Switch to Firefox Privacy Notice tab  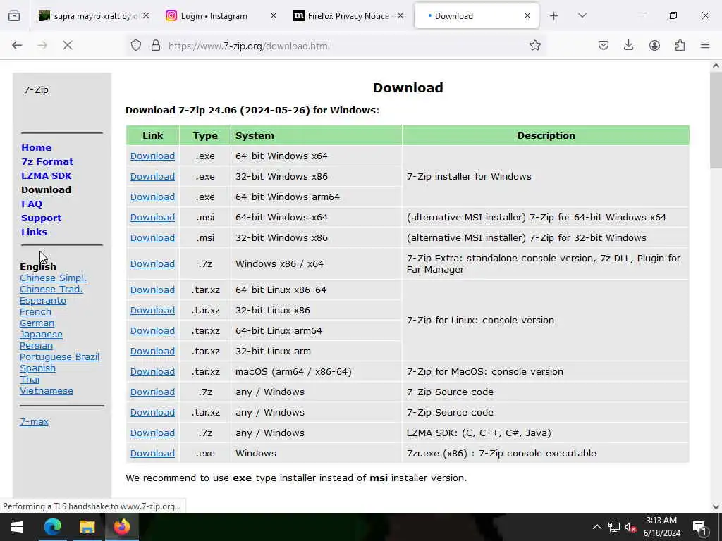[x=348, y=16]
